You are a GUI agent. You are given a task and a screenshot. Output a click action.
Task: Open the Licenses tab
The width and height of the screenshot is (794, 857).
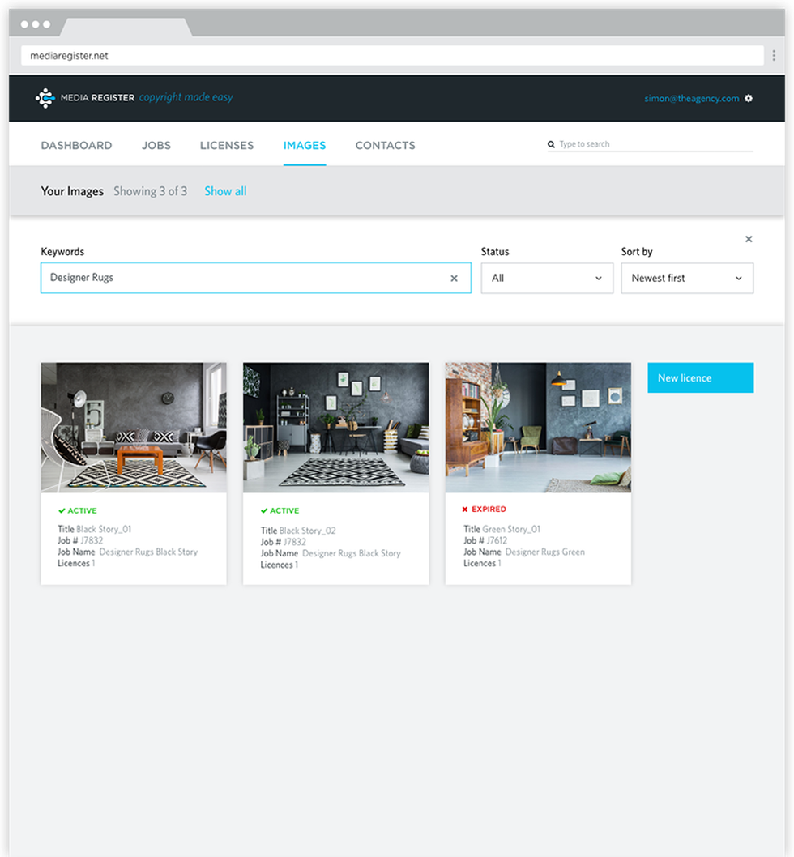pos(227,146)
